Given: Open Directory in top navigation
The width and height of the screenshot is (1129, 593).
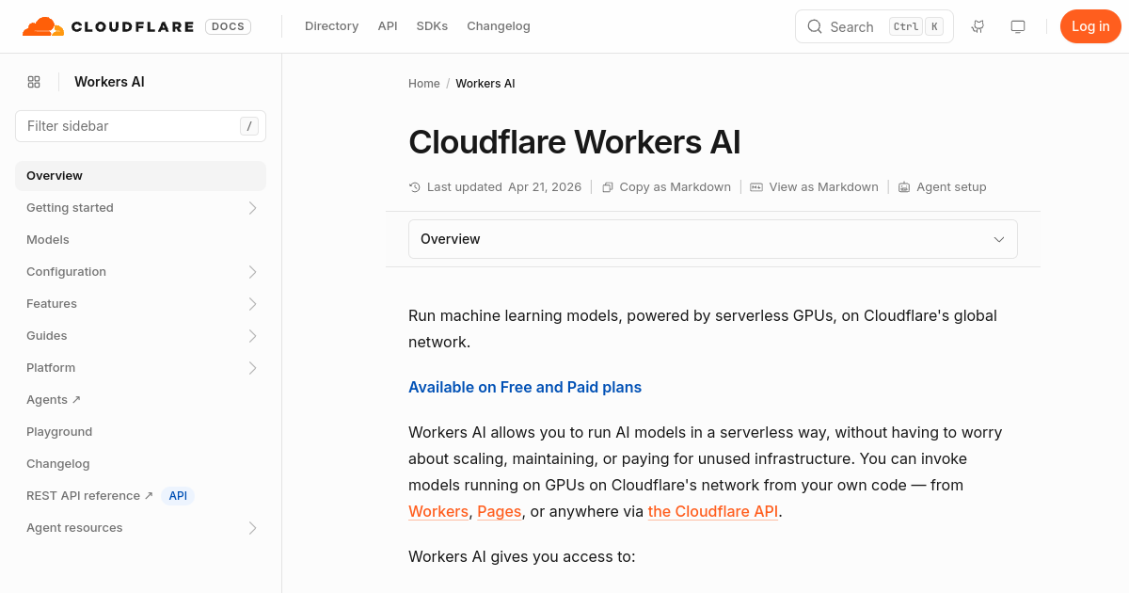Looking at the screenshot, I should (331, 26).
